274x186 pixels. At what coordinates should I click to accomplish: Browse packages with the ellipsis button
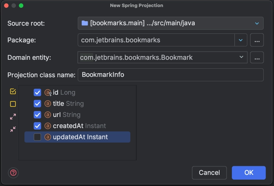pos(257,40)
